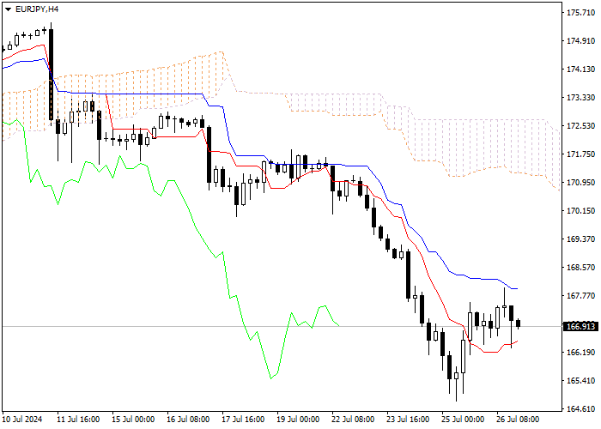
Task: Click the 22 Jul 08:00 time label
Action: point(353,420)
